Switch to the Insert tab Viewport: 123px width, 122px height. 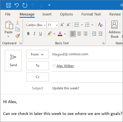[47, 14]
